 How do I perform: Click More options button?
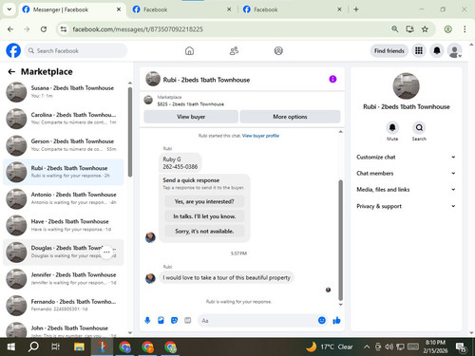[290, 117]
